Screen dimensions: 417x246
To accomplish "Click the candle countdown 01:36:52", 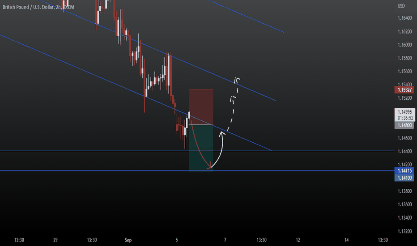I will [x=405, y=118].
